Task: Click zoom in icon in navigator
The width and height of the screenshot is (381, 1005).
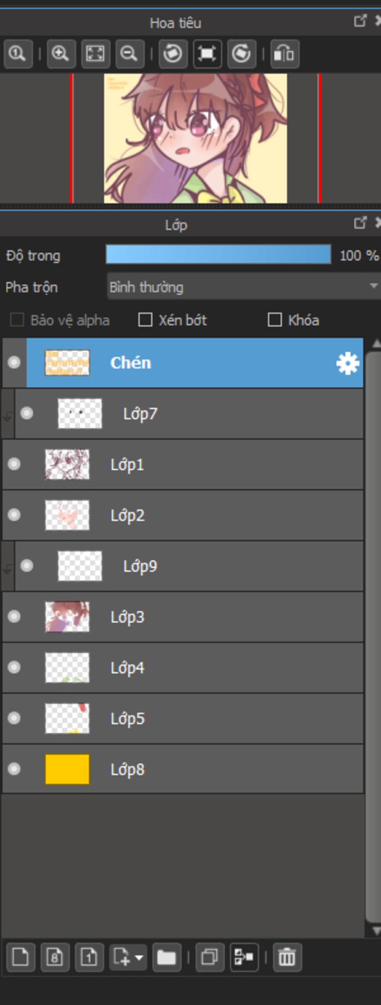Action: (x=61, y=54)
